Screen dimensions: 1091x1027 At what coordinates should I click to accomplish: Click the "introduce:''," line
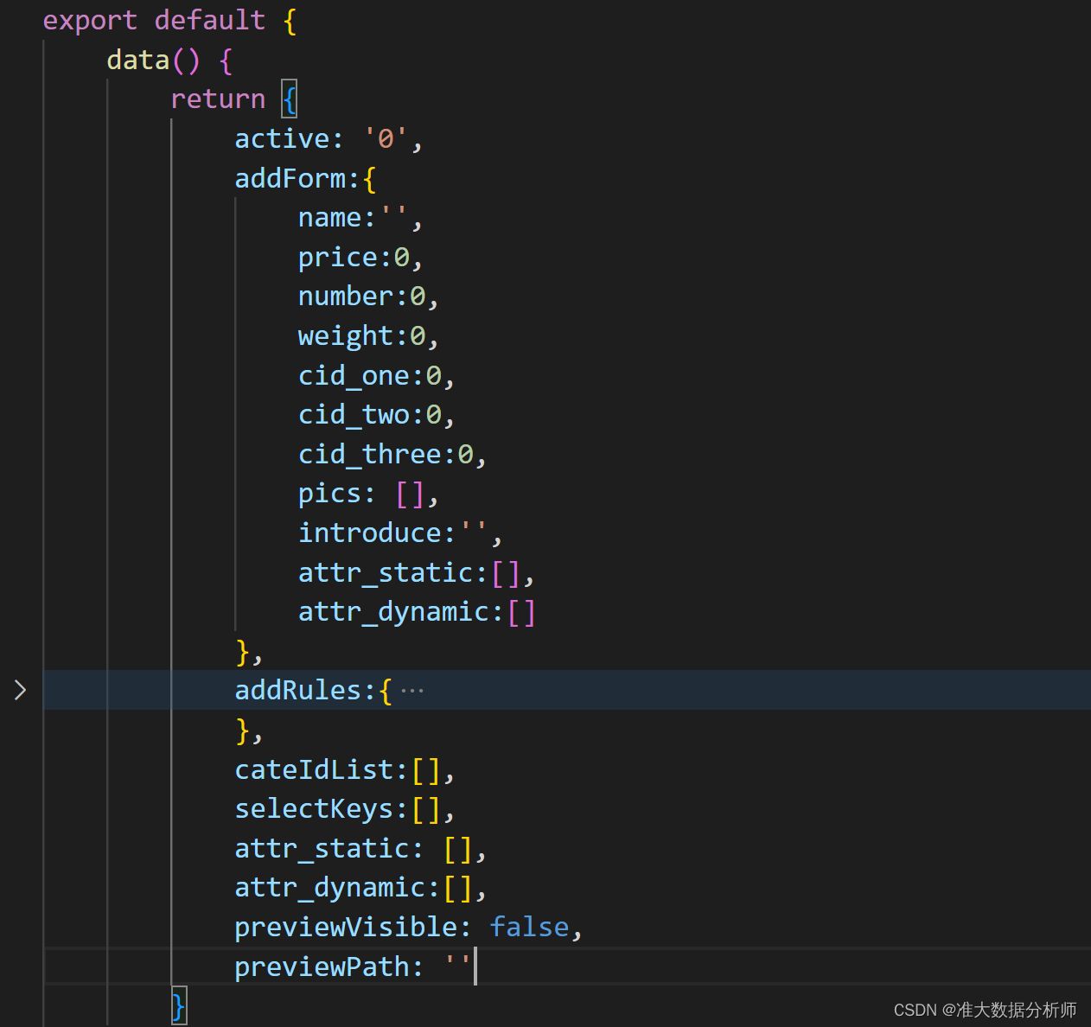pyautogui.click(x=400, y=533)
